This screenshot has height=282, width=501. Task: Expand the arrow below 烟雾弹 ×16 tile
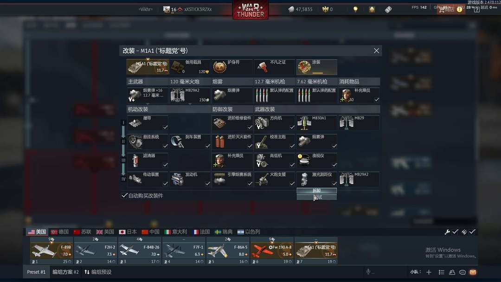[148, 104]
